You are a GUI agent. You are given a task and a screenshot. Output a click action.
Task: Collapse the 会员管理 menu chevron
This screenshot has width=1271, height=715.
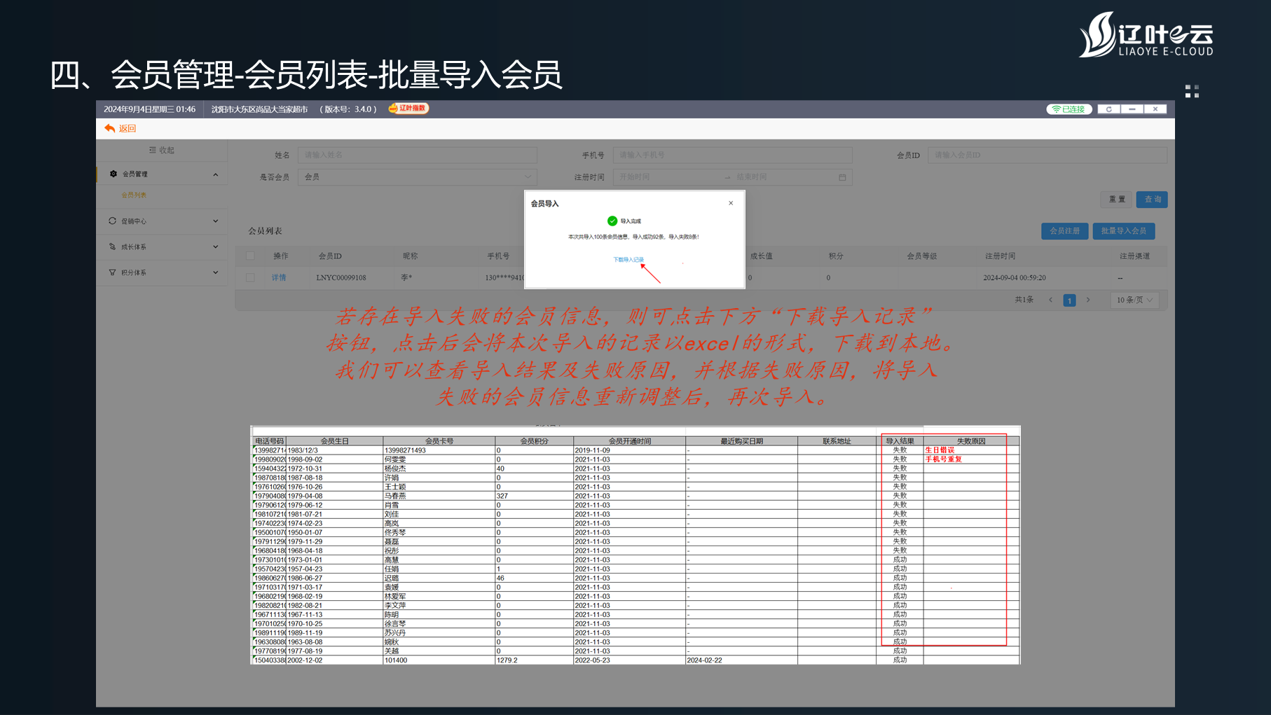(215, 174)
